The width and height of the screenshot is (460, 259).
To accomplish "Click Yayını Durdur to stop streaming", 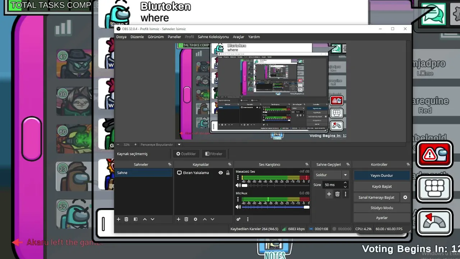I will point(382,176).
